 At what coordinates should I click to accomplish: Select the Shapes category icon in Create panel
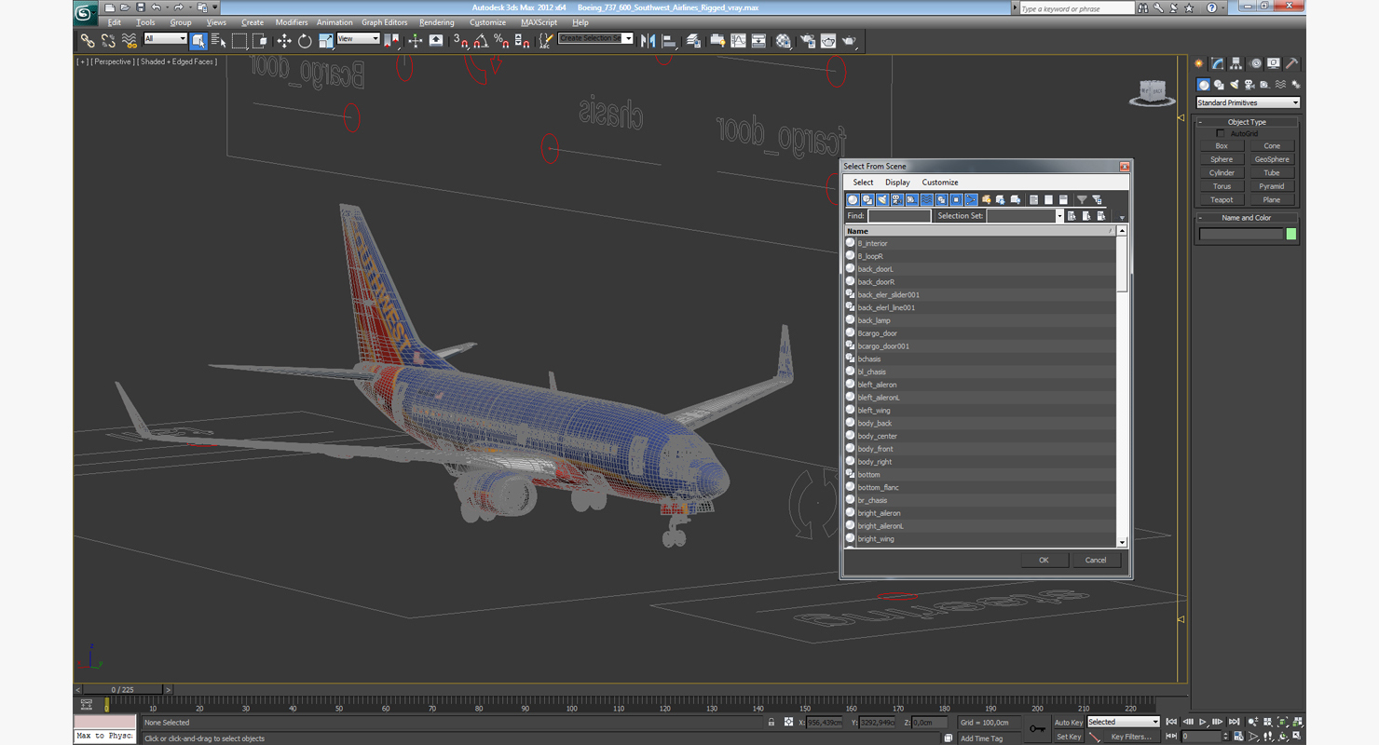[x=1219, y=85]
